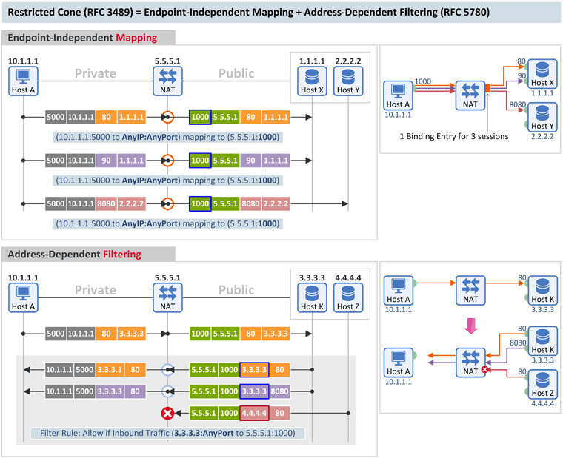Click the pink downward arrow in right panel
This screenshot has width=563, height=458.
coord(470,326)
